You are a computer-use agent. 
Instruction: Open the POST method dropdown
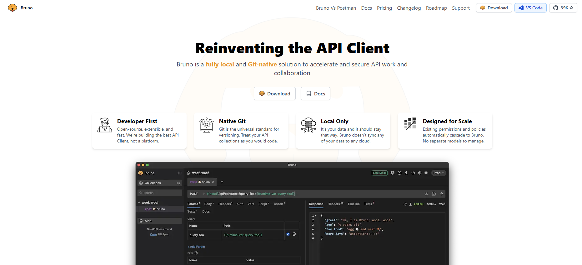click(x=197, y=194)
